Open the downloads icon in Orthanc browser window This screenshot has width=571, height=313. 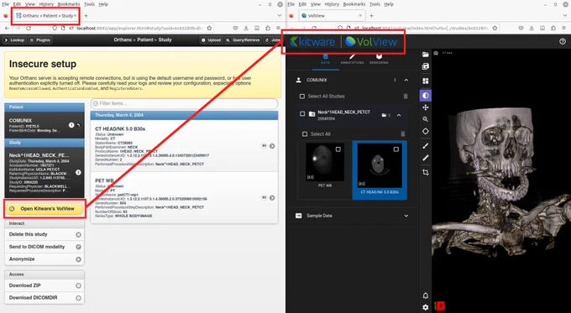coord(246,28)
